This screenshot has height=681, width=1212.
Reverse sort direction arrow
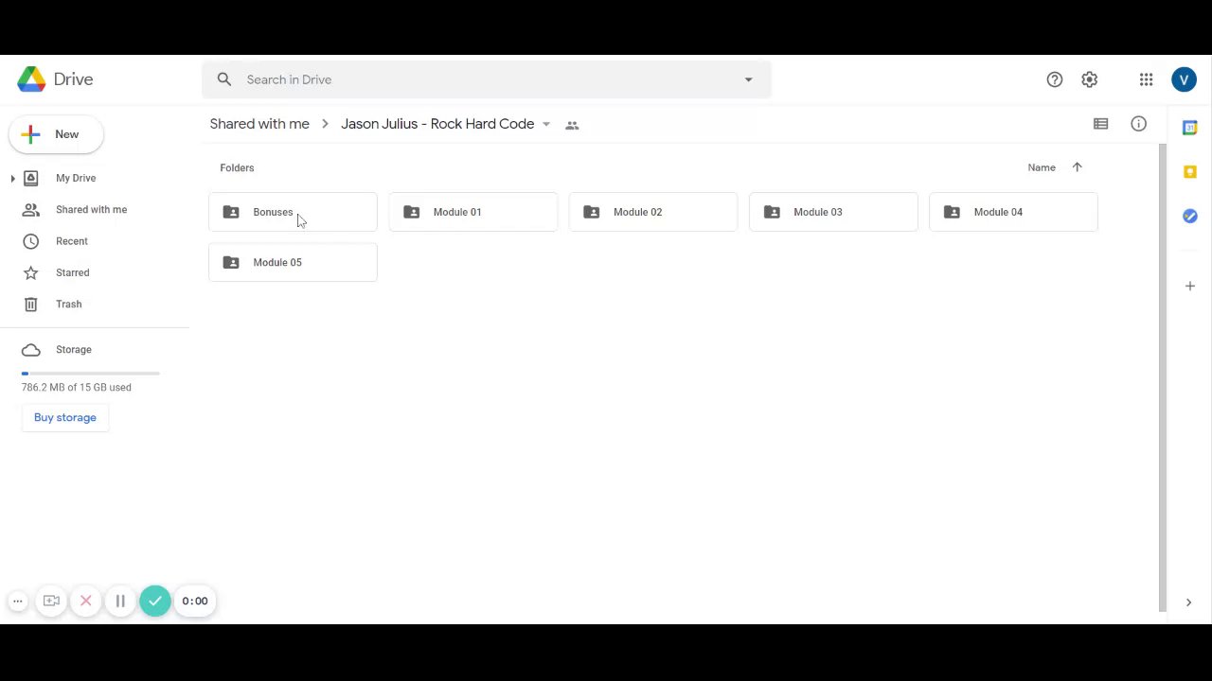[1077, 167]
